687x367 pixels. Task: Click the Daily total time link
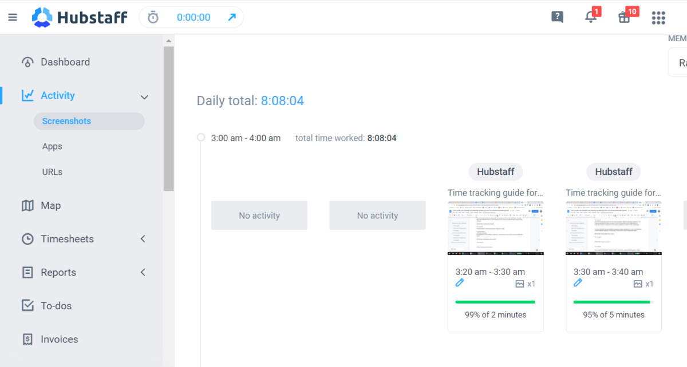[x=282, y=100]
